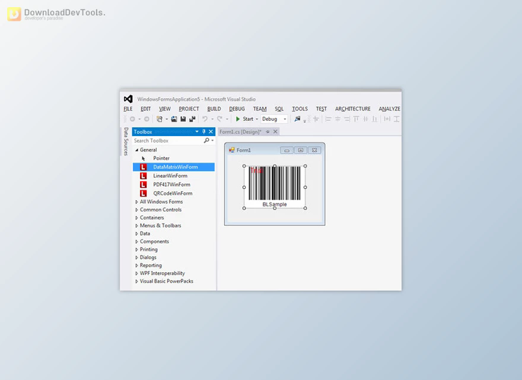Expand the Reporting toolbox group
Image resolution: width=522 pixels, height=380 pixels.
click(x=136, y=265)
